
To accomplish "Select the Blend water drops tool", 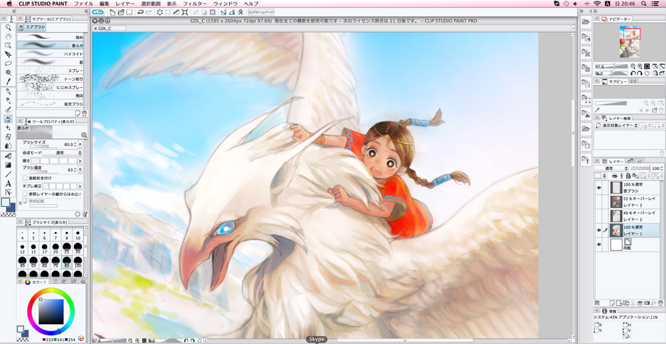I will tap(8, 146).
